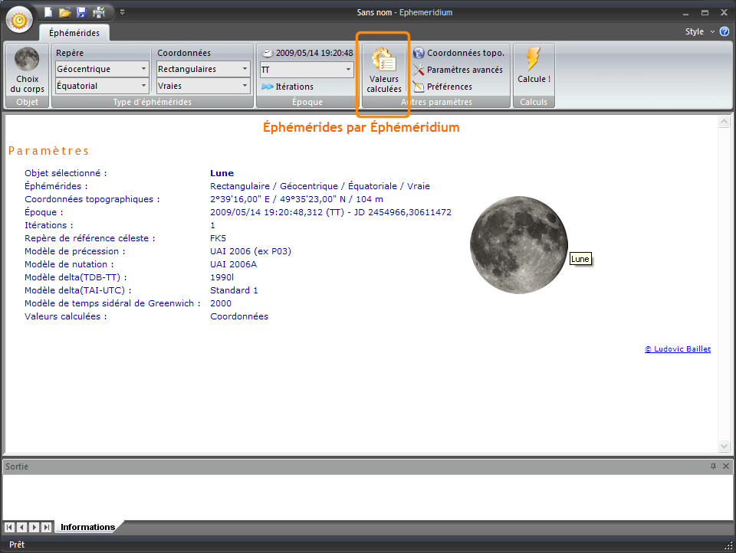The height and width of the screenshot is (553, 736).
Task: Open Paramètres avancés
Action: [x=458, y=70]
